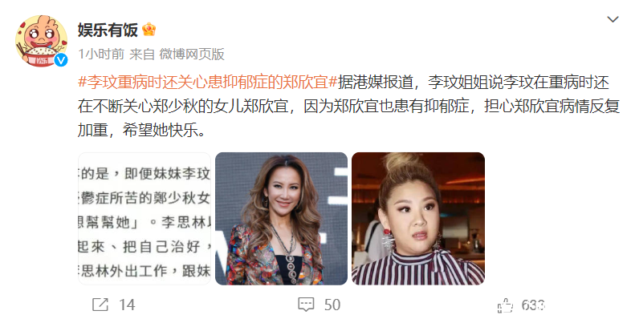The height and width of the screenshot is (323, 635).
Task: Expand the post options chevron menu
Action: click(613, 19)
